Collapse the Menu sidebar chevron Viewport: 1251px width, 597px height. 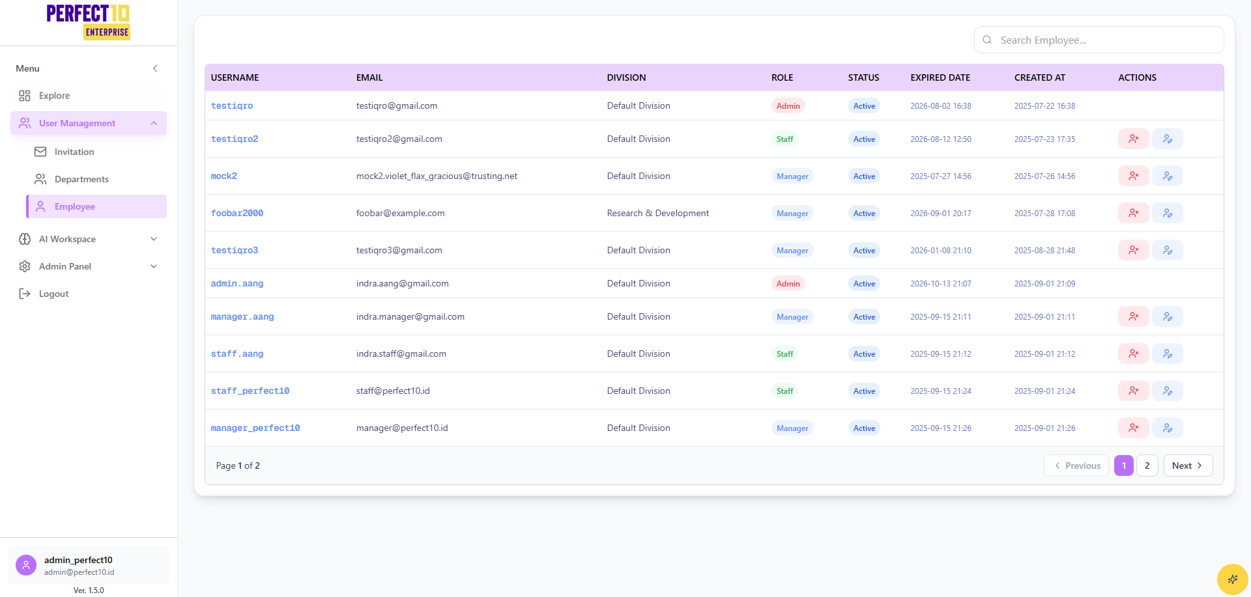pyautogui.click(x=155, y=68)
